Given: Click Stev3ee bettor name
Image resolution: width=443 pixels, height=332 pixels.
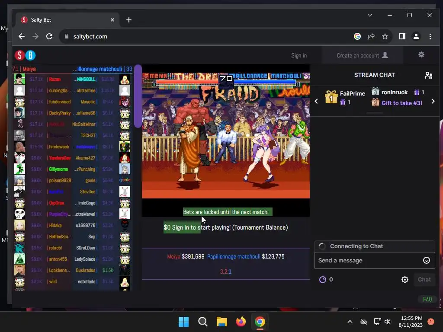Looking at the screenshot, I should 87,192.
